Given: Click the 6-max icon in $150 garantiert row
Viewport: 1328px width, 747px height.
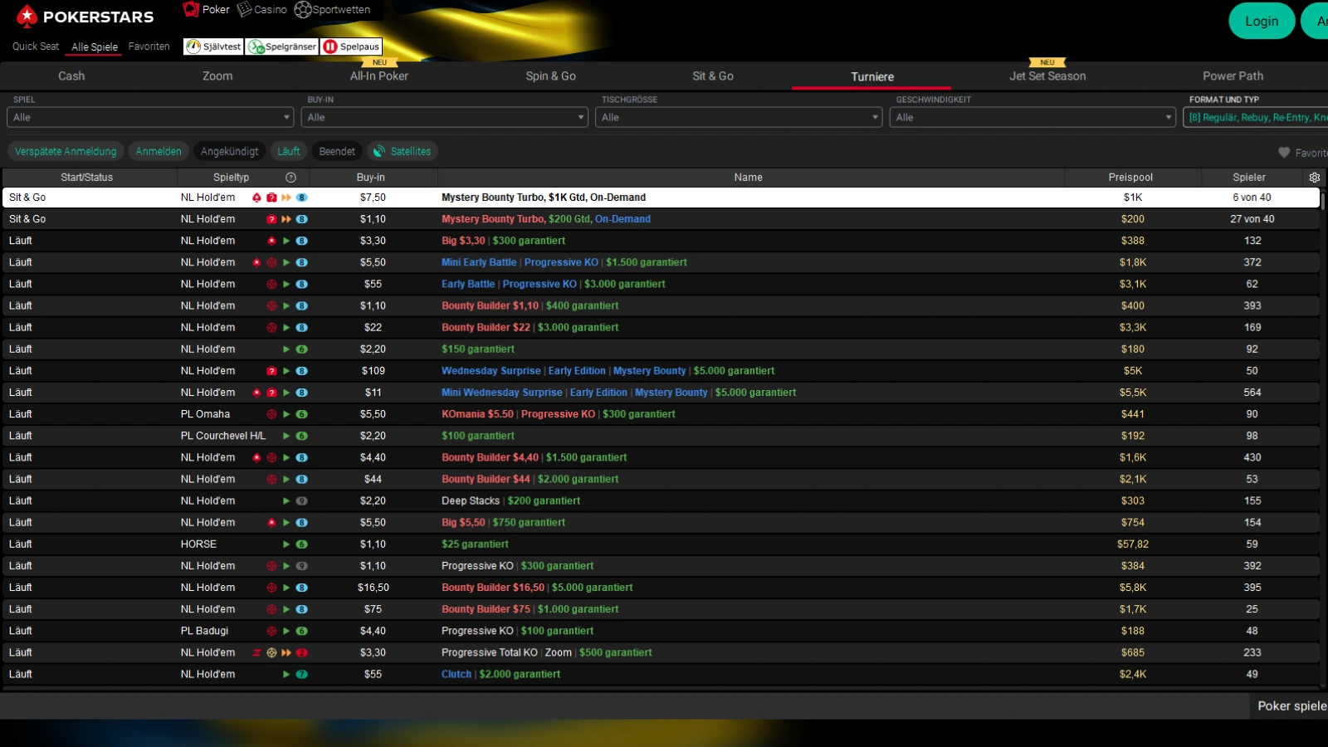Looking at the screenshot, I should coord(302,349).
